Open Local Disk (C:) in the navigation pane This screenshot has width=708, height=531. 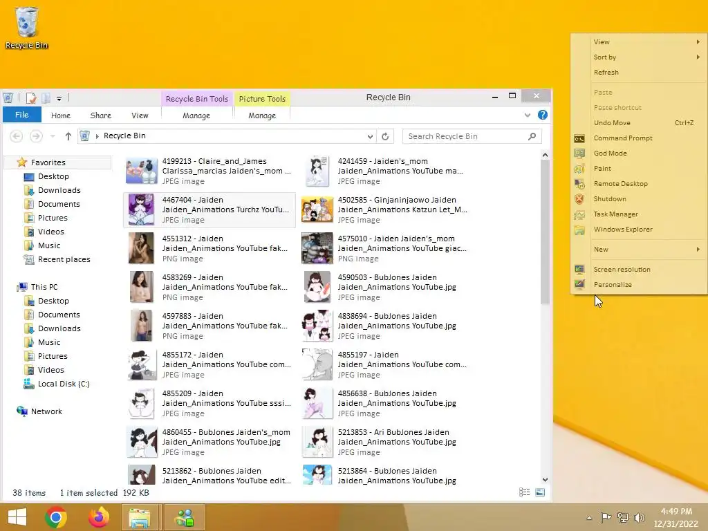pyautogui.click(x=64, y=384)
